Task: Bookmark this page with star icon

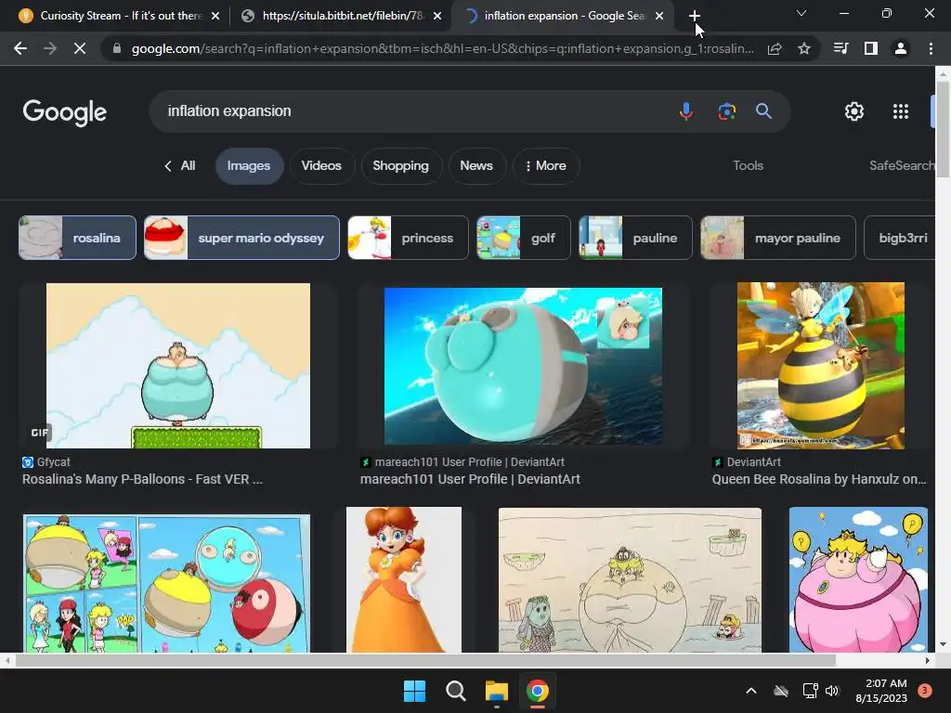Action: point(804,48)
